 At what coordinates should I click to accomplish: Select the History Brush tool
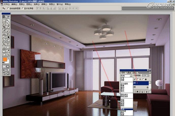coord(8,34)
